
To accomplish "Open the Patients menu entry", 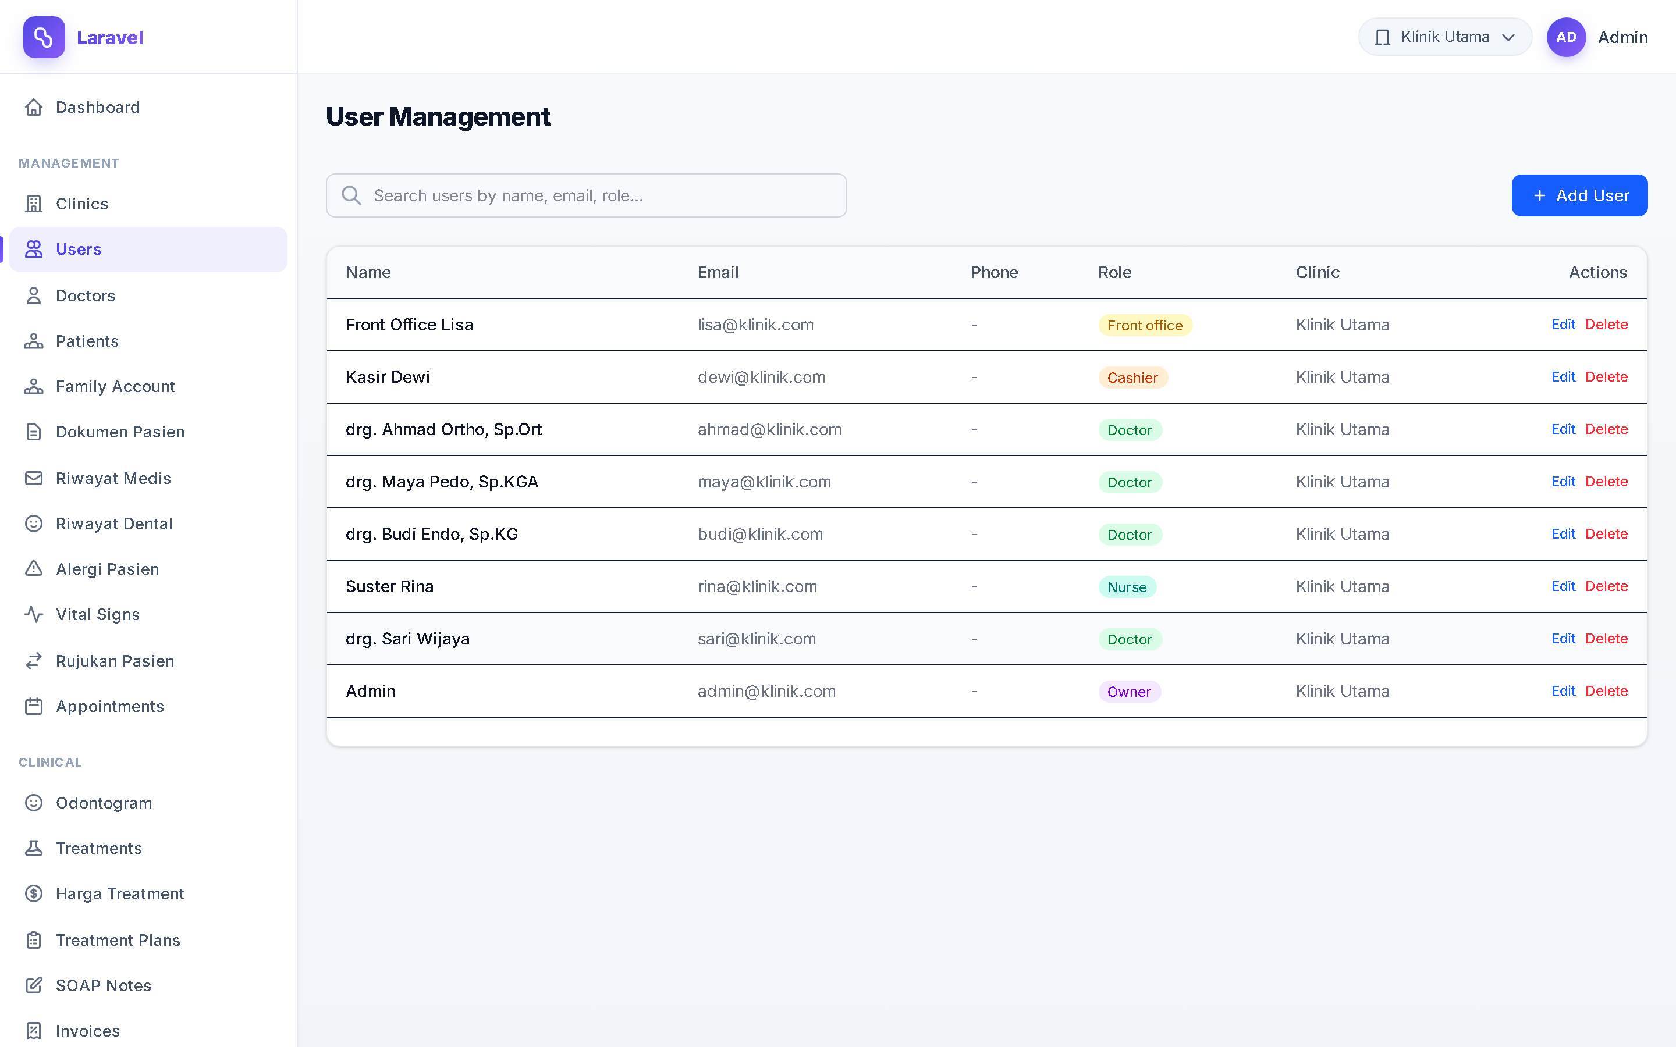I will [x=148, y=341].
